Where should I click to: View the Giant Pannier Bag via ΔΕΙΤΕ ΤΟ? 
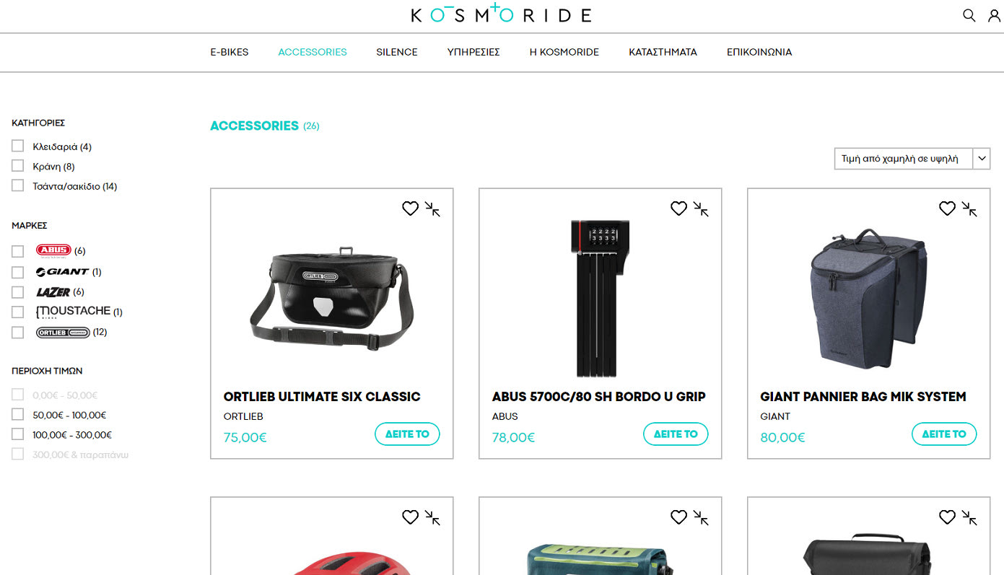click(x=944, y=434)
